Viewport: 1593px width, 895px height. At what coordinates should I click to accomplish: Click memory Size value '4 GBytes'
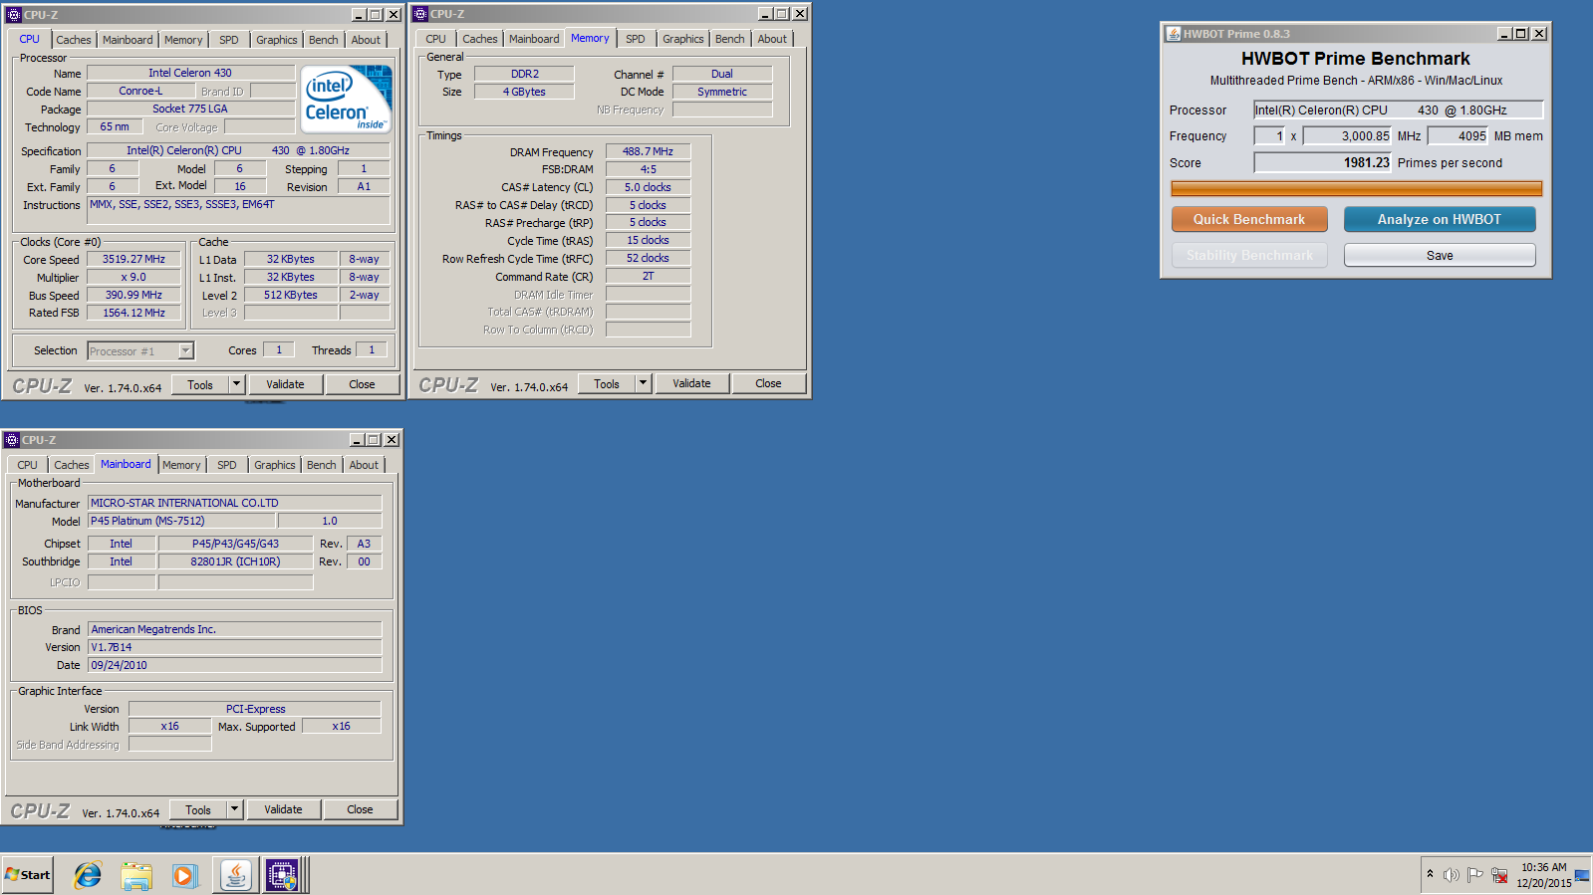[524, 92]
